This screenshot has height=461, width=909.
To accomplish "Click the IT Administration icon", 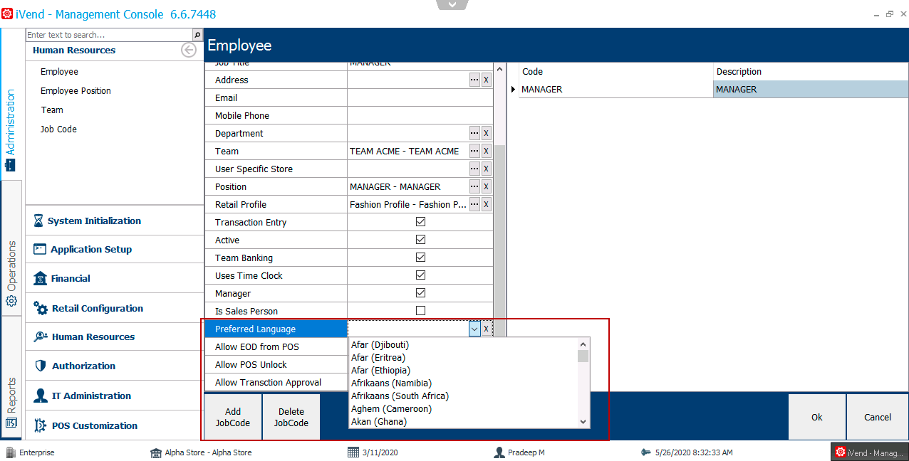I will [41, 396].
